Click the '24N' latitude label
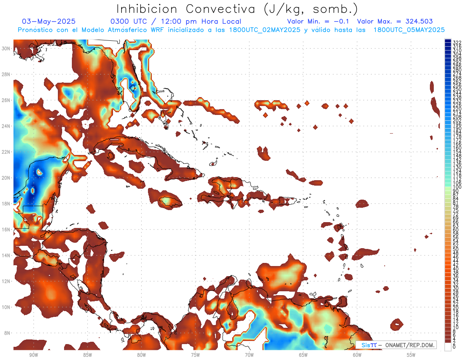 (x=7, y=126)
